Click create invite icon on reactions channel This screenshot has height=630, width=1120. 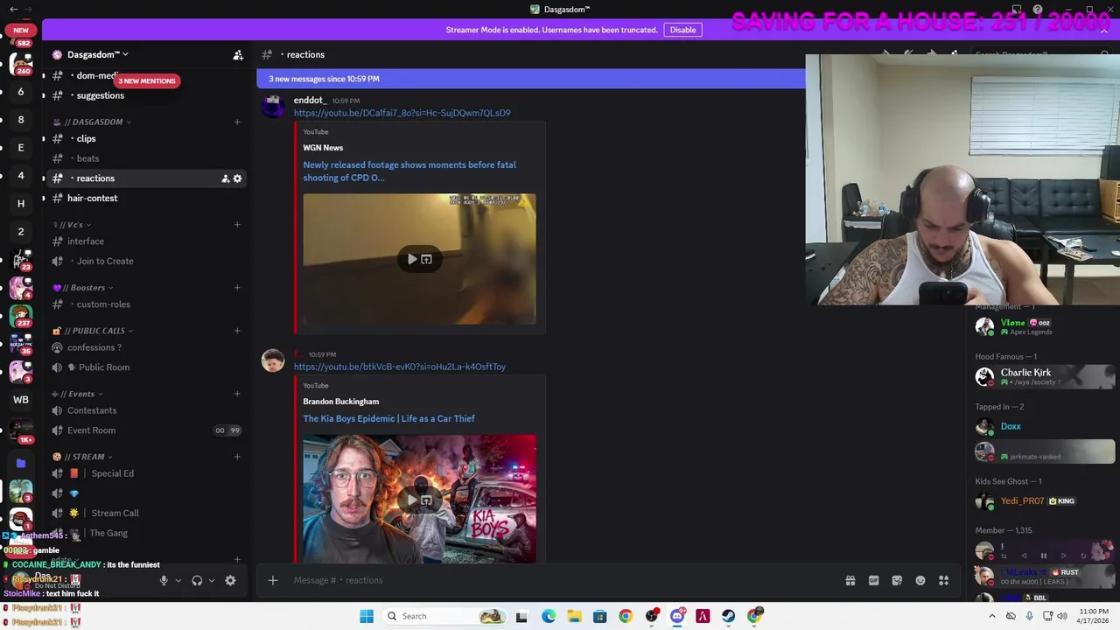[225, 178]
